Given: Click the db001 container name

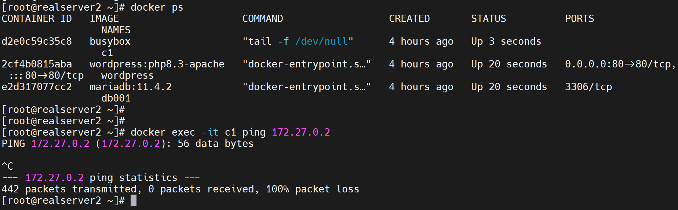Looking at the screenshot, I should tap(116, 98).
